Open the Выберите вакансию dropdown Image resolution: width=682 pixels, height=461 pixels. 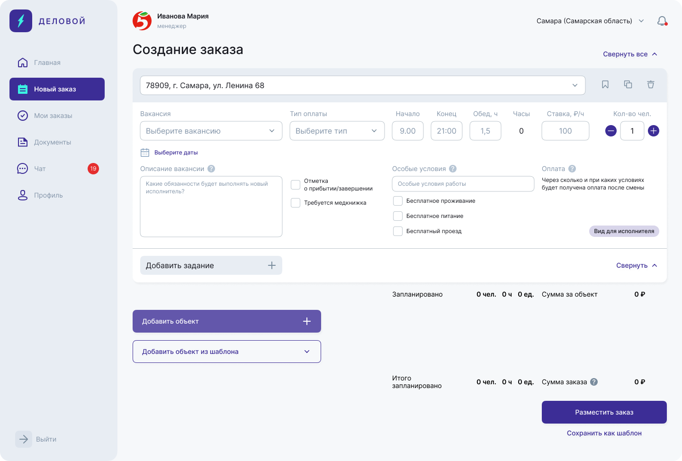coord(211,131)
